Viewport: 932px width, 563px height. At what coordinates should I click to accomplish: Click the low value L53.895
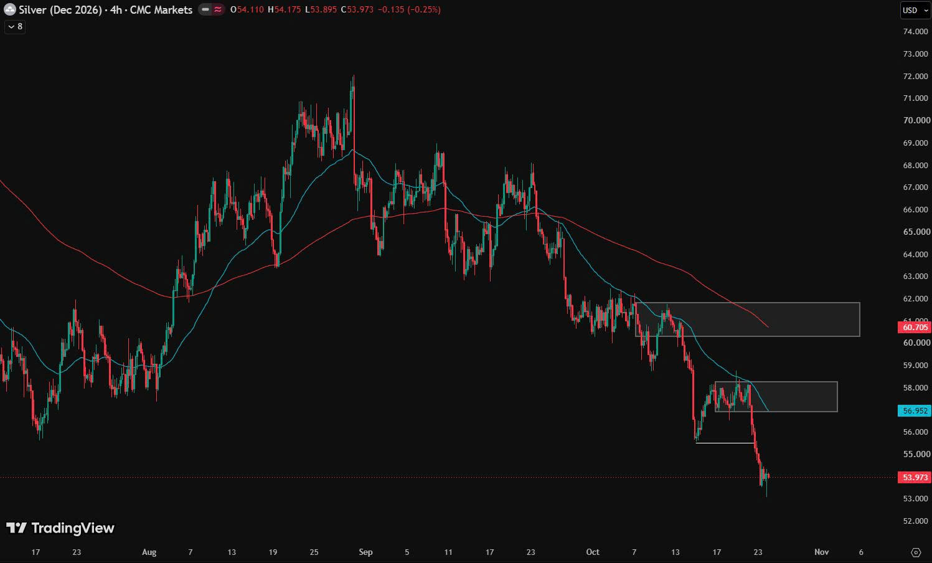(x=321, y=9)
